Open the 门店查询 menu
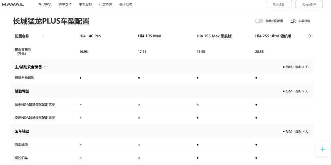 [x=106, y=4]
